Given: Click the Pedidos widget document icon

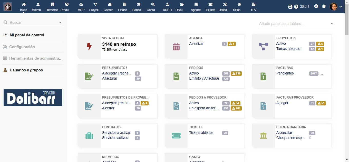Looking at the screenshot, I should coord(176,76).
